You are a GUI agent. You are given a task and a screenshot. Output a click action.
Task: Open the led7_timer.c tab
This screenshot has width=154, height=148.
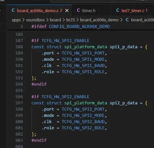132,11
